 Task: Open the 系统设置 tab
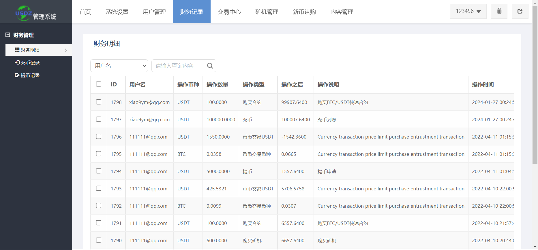(x=117, y=12)
